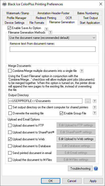
Task: Open help for shared printers output directory
Action: [94, 107]
